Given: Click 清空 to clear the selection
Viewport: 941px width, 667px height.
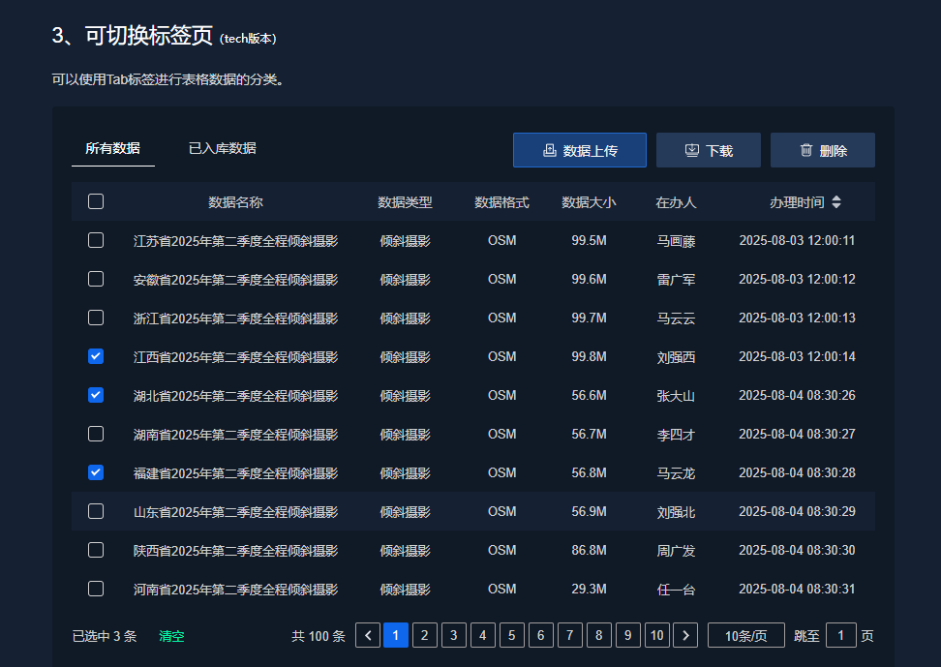Looking at the screenshot, I should tap(171, 637).
